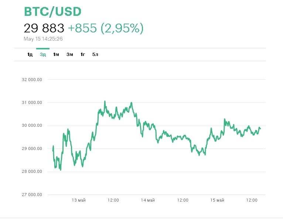Viewport: 283px width, 220px height.
Task: Click the 28 000.00 y-axis label
Action: pos(32,172)
